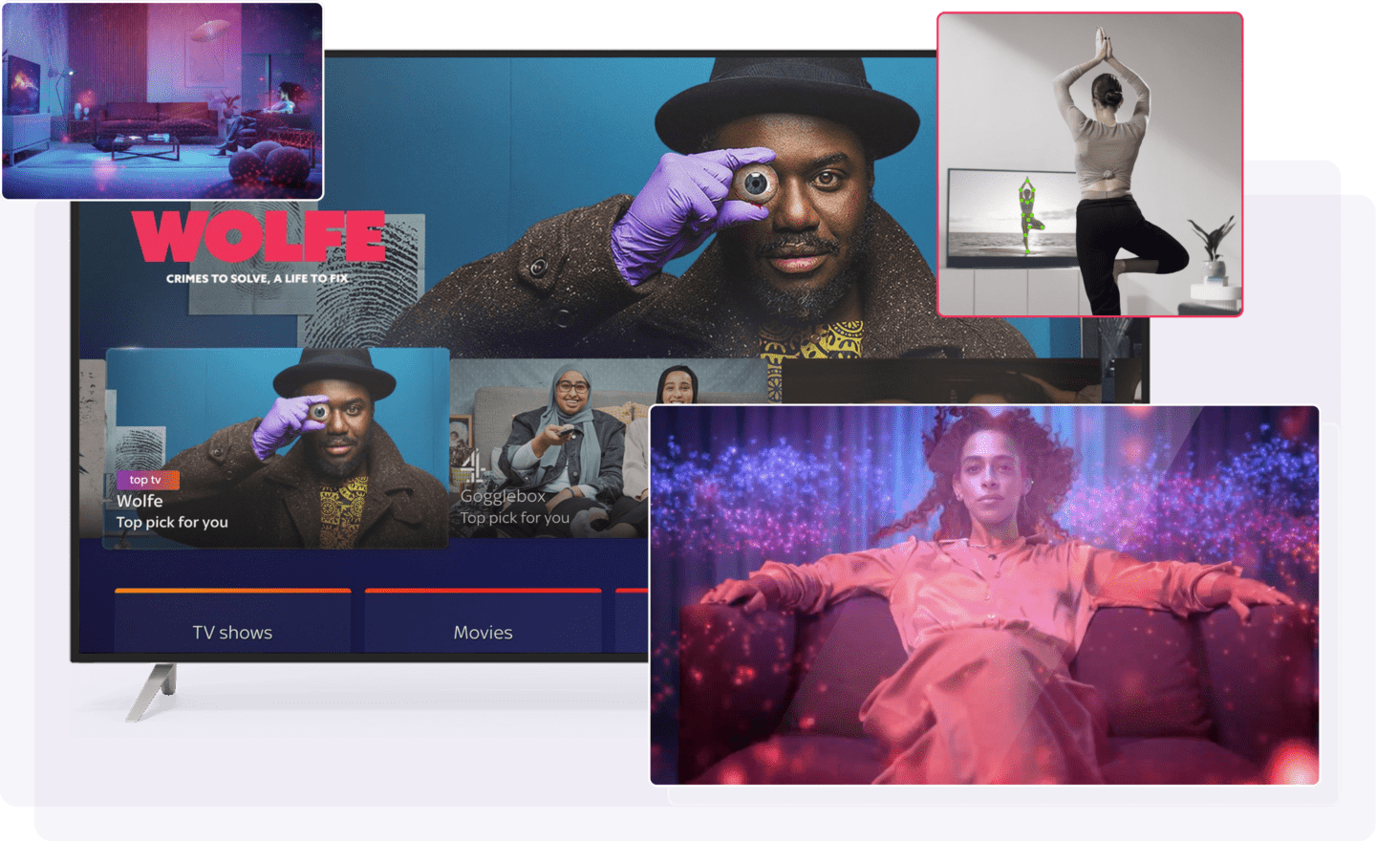The image size is (1376, 842).
Task: Click the remote control held in Gogglebox tile
Action: (567, 433)
